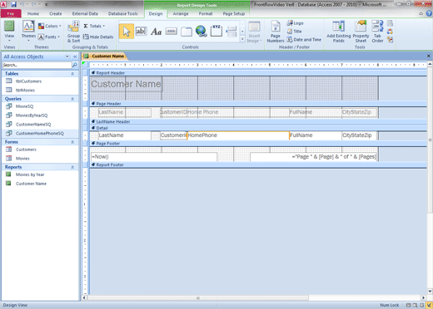Viewport: 433px width, 309px height.
Task: Select CustomerHomePhoneSQ query
Action: tap(40, 133)
